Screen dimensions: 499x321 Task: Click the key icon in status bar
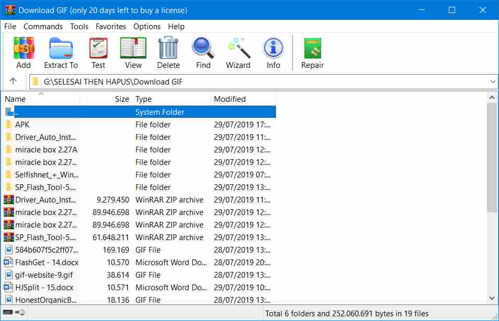click(x=20, y=313)
